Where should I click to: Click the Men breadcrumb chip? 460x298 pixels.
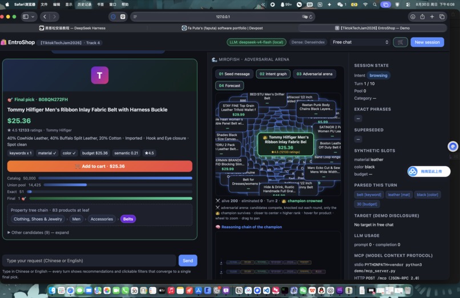pyautogui.click(x=76, y=219)
